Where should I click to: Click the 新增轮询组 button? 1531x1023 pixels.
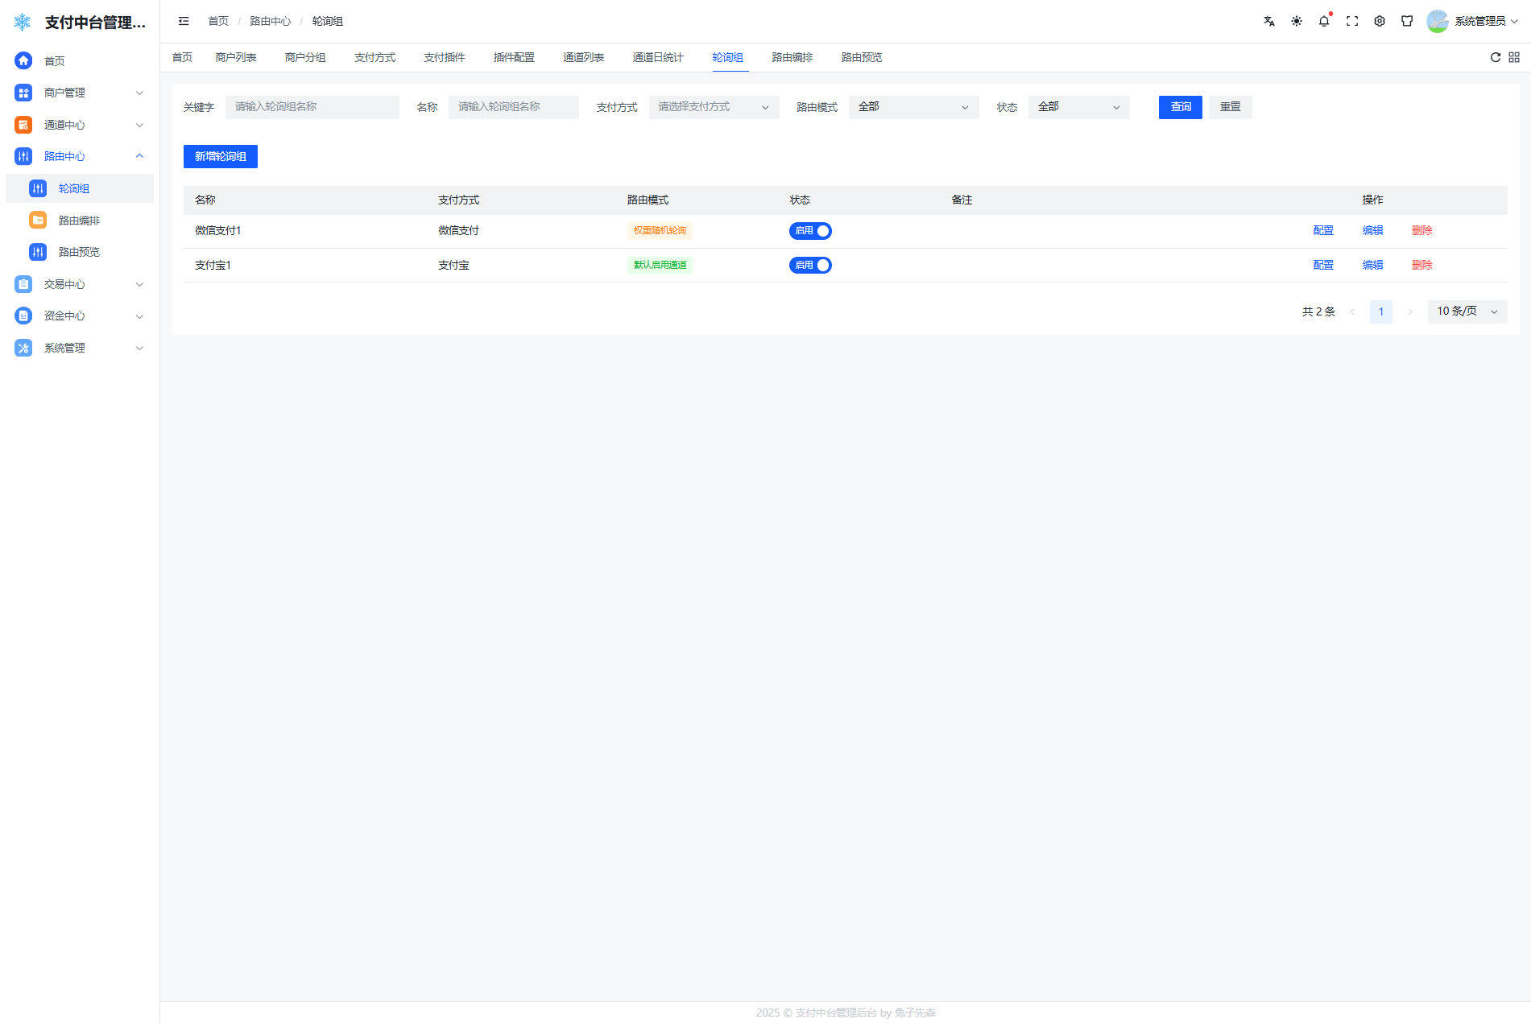coord(221,157)
